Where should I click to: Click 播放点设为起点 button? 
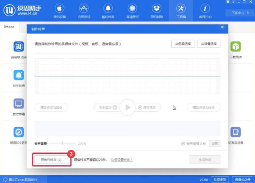click(51, 107)
